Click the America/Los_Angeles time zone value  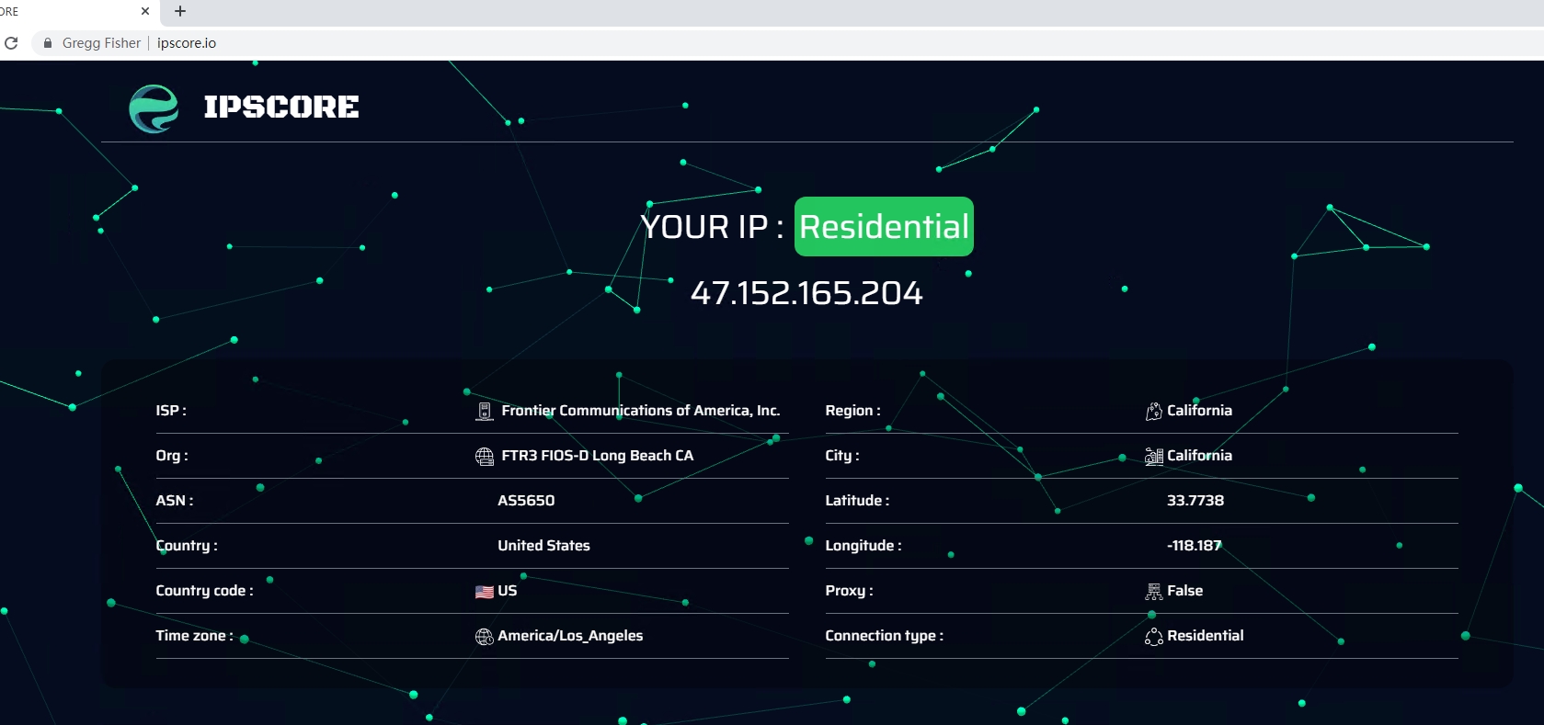[x=570, y=636]
